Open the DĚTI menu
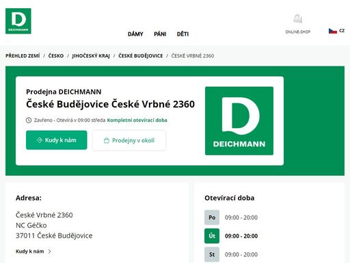 coord(183,34)
